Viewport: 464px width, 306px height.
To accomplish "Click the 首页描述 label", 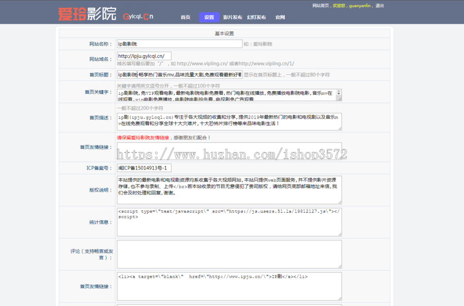I will click(x=101, y=117).
